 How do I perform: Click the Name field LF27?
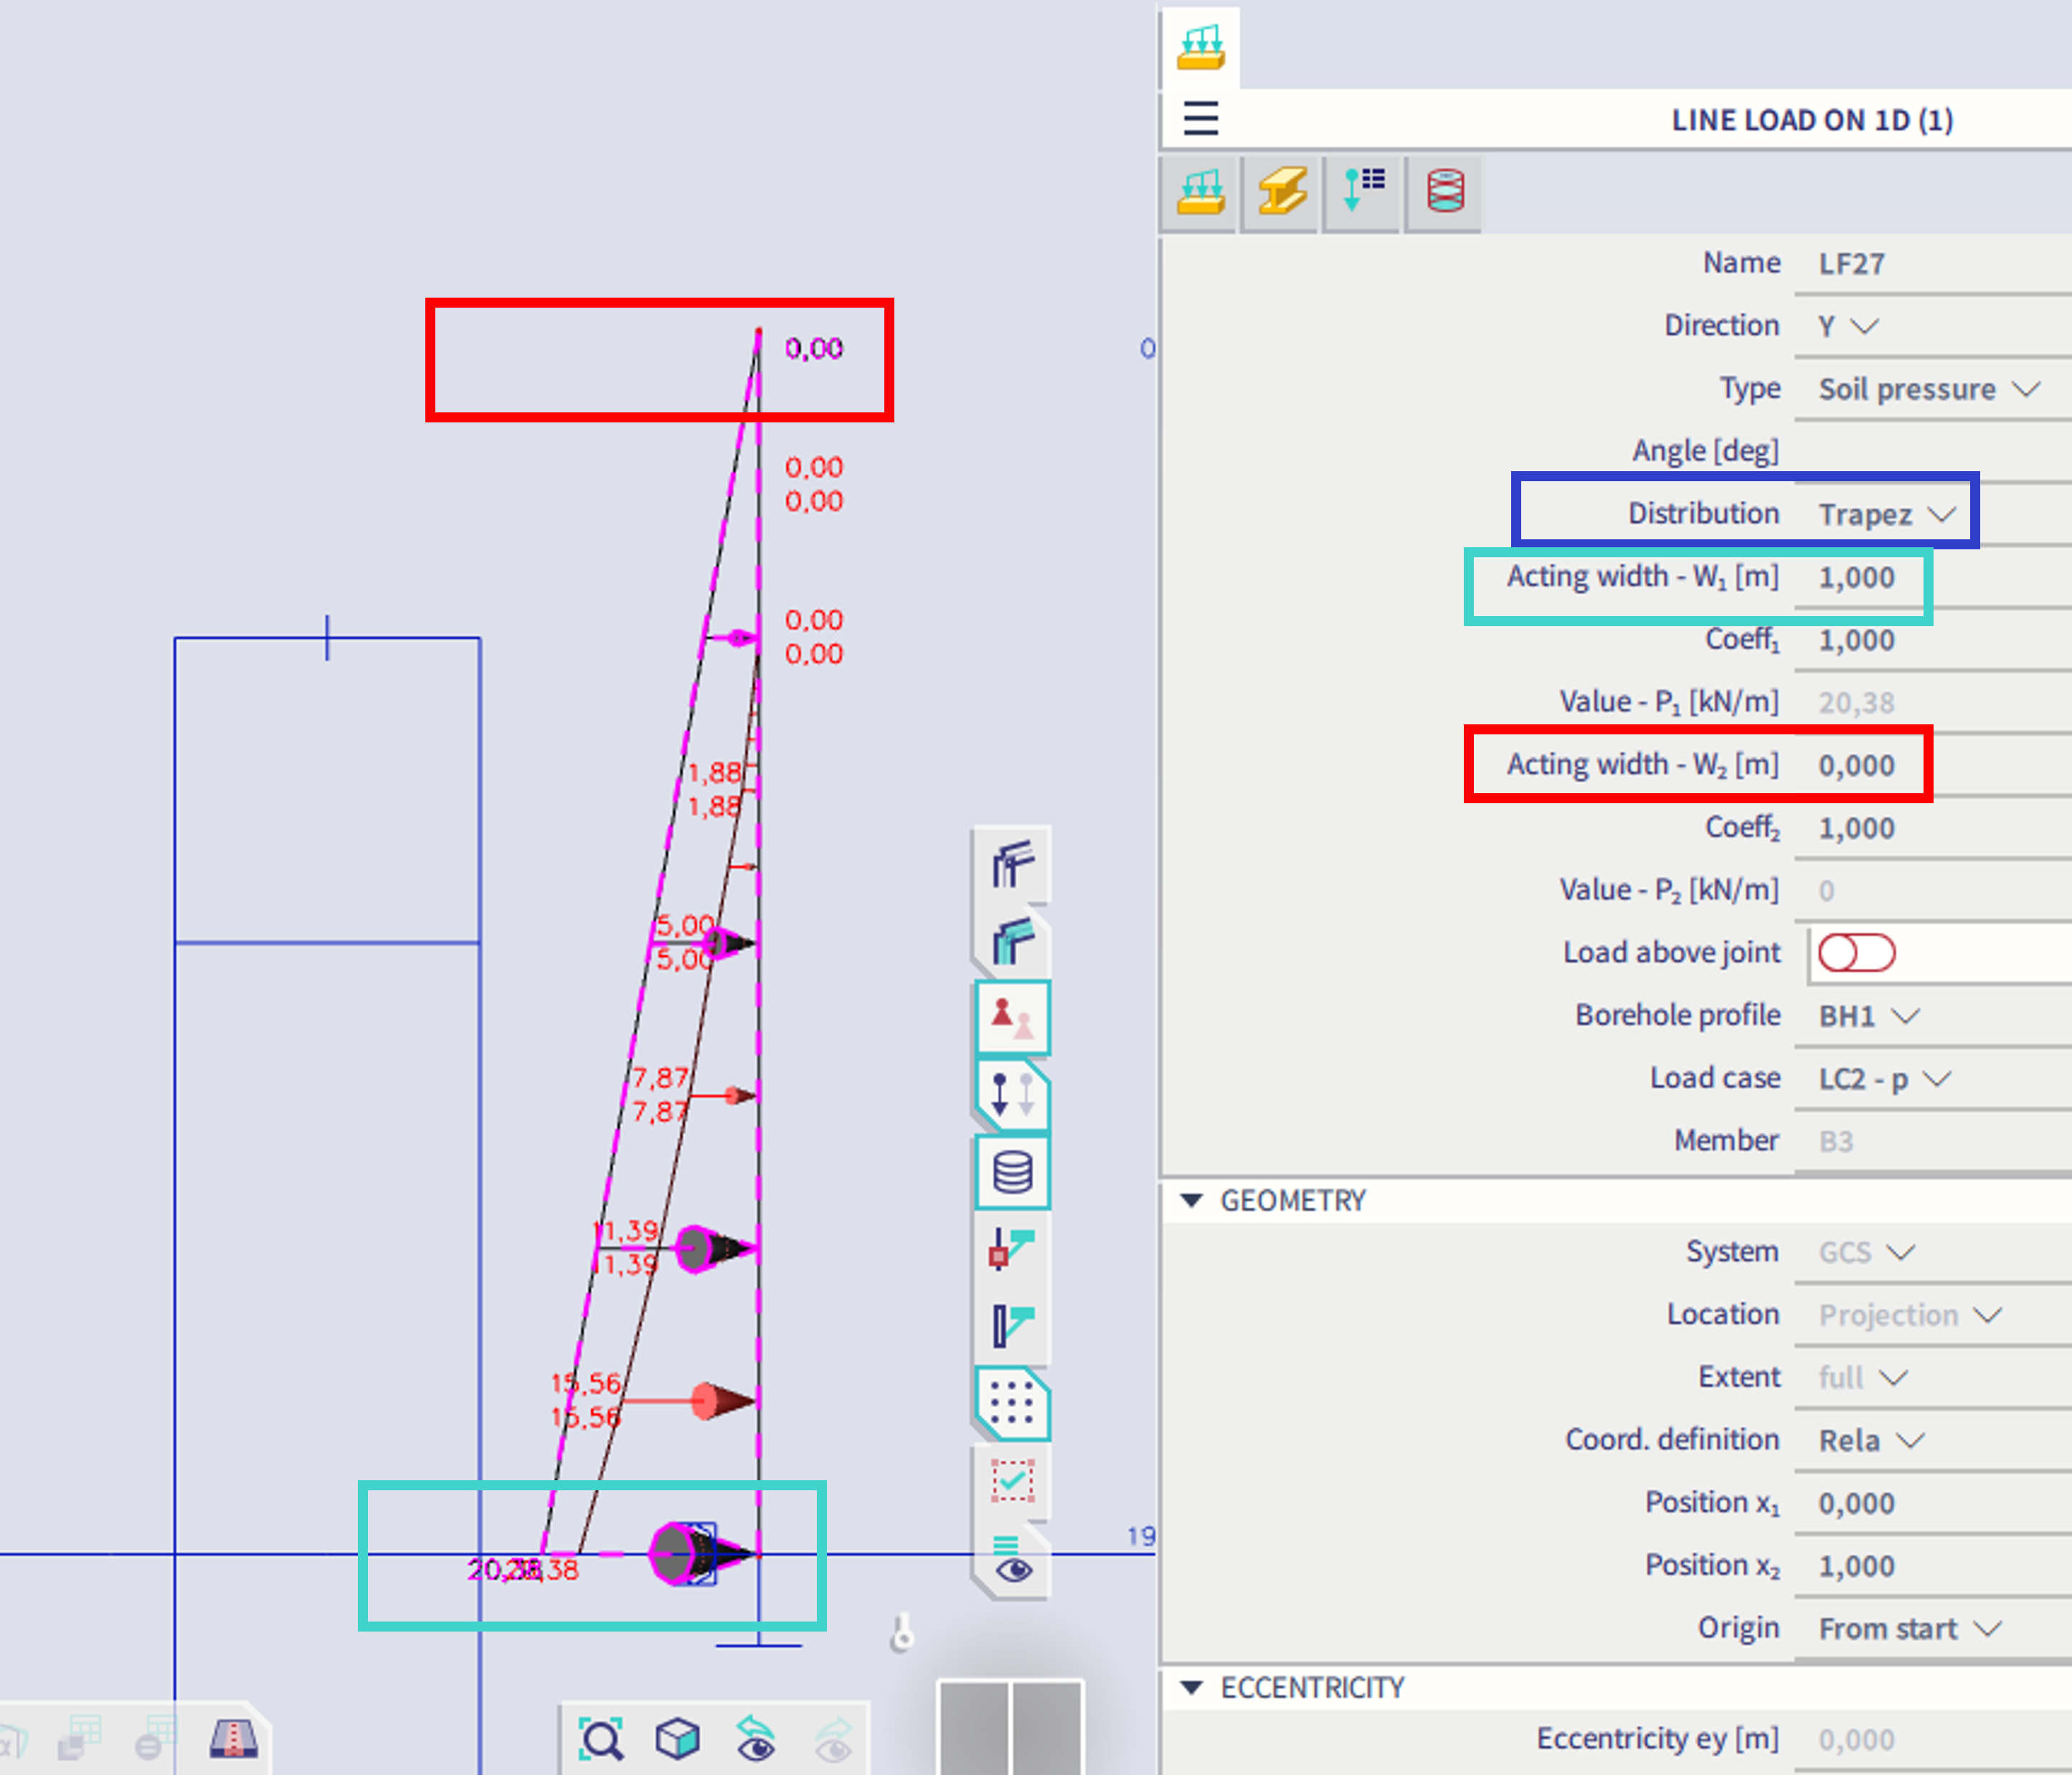tap(1852, 264)
